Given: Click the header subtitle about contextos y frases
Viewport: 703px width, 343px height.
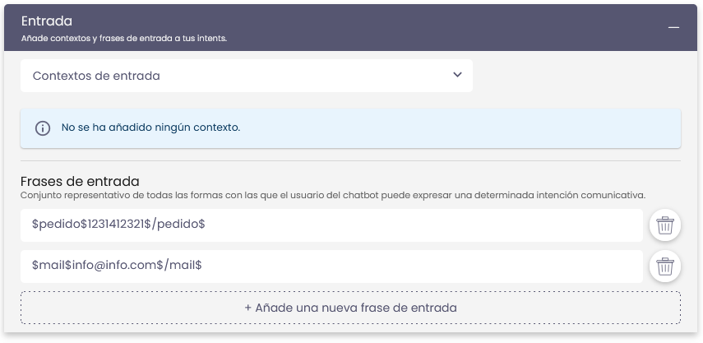Looking at the screenshot, I should coord(124,39).
